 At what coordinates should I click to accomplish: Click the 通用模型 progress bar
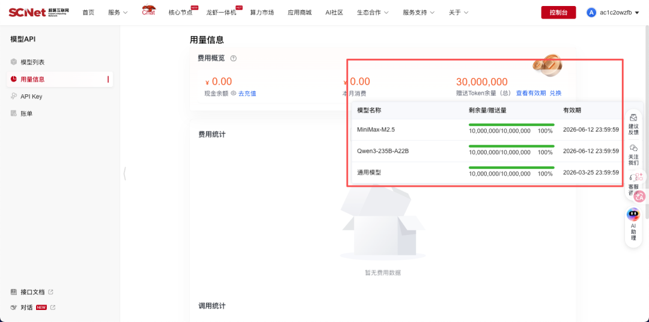pos(511,168)
